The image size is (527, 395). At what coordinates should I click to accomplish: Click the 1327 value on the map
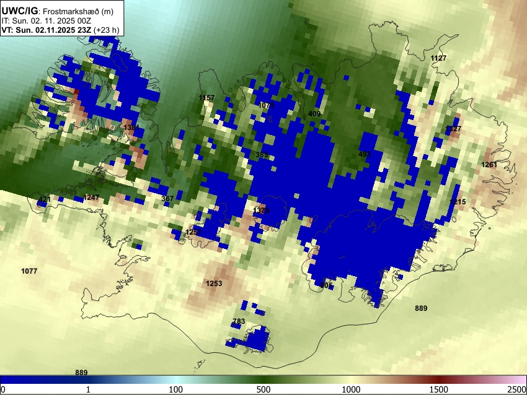point(453,129)
